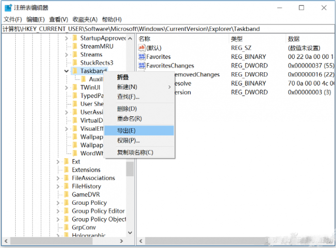Choose 导出(E) from the context menu

pyautogui.click(x=127, y=131)
